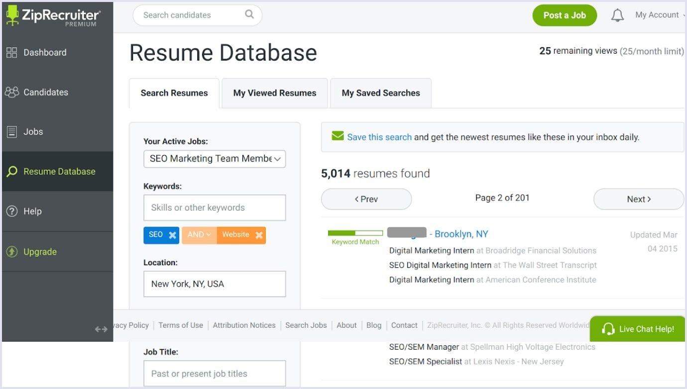687x389 pixels.
Task: Remove the Website keyword tag
Action: [x=259, y=235]
